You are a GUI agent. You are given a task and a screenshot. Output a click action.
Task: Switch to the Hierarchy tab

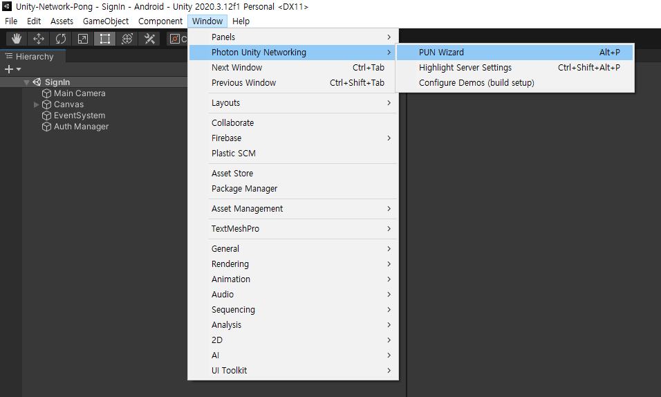(33, 57)
